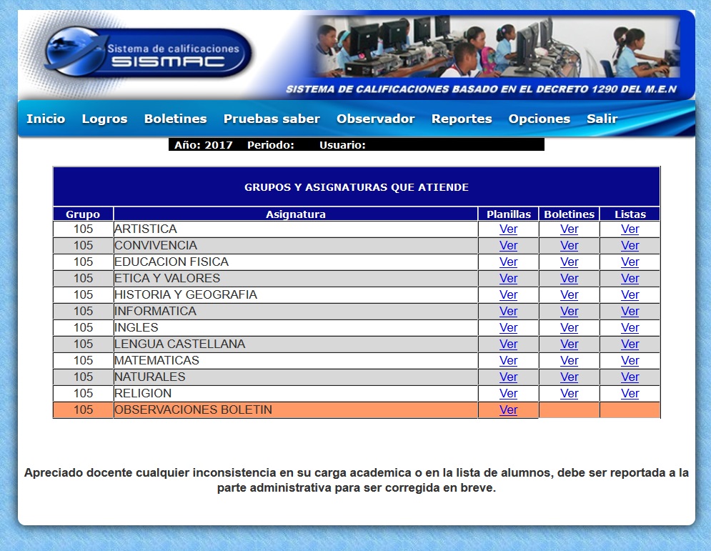The image size is (711, 551).
Task: Open Listas for ETICA Y VALORES
Action: [x=630, y=279]
